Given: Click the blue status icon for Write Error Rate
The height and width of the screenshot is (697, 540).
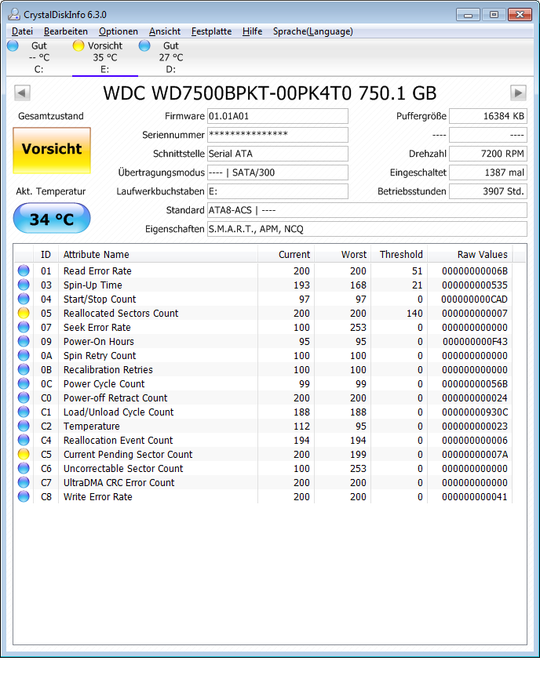Looking at the screenshot, I should (x=24, y=496).
